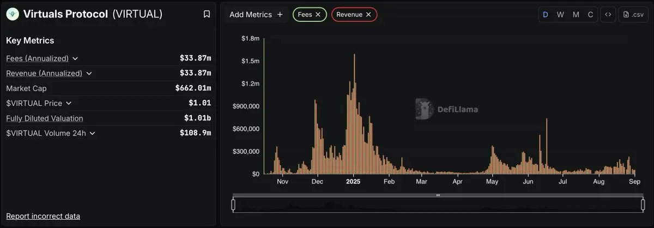Click the Nov x-axis label
Image resolution: width=654 pixels, height=228 pixels.
282,181
